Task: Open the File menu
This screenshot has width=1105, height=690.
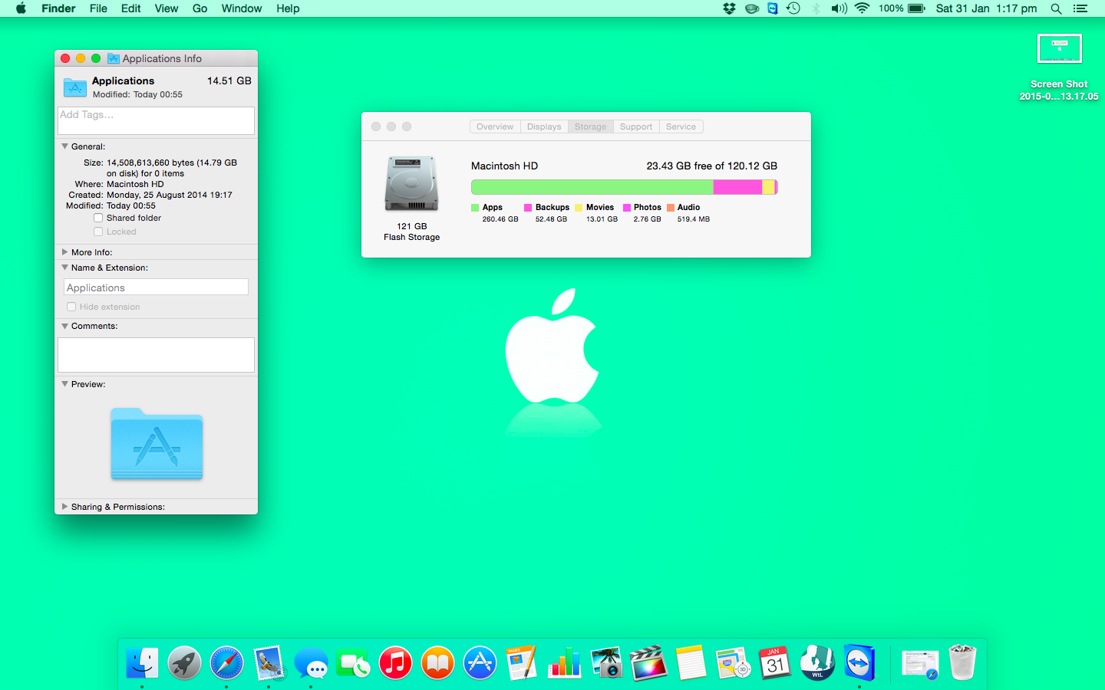Action: pyautogui.click(x=98, y=8)
